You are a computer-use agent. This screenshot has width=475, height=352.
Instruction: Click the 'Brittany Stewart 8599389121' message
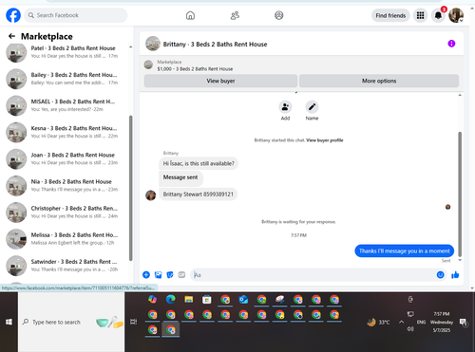(199, 195)
